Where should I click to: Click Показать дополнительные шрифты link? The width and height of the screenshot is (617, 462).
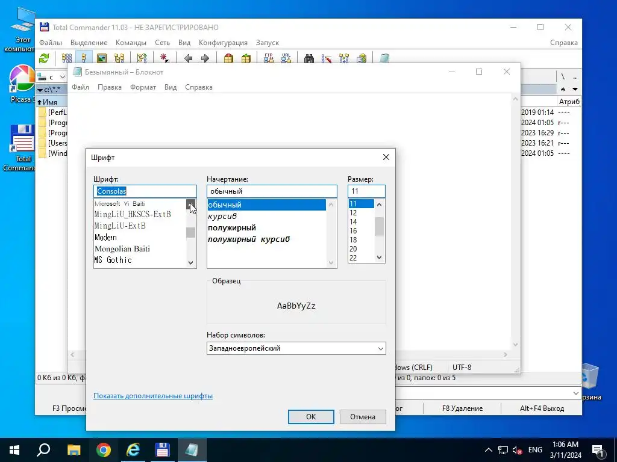pyautogui.click(x=153, y=396)
